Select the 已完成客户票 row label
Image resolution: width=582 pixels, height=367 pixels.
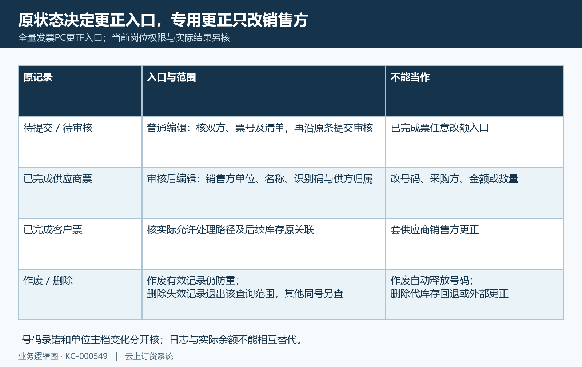(80, 243)
